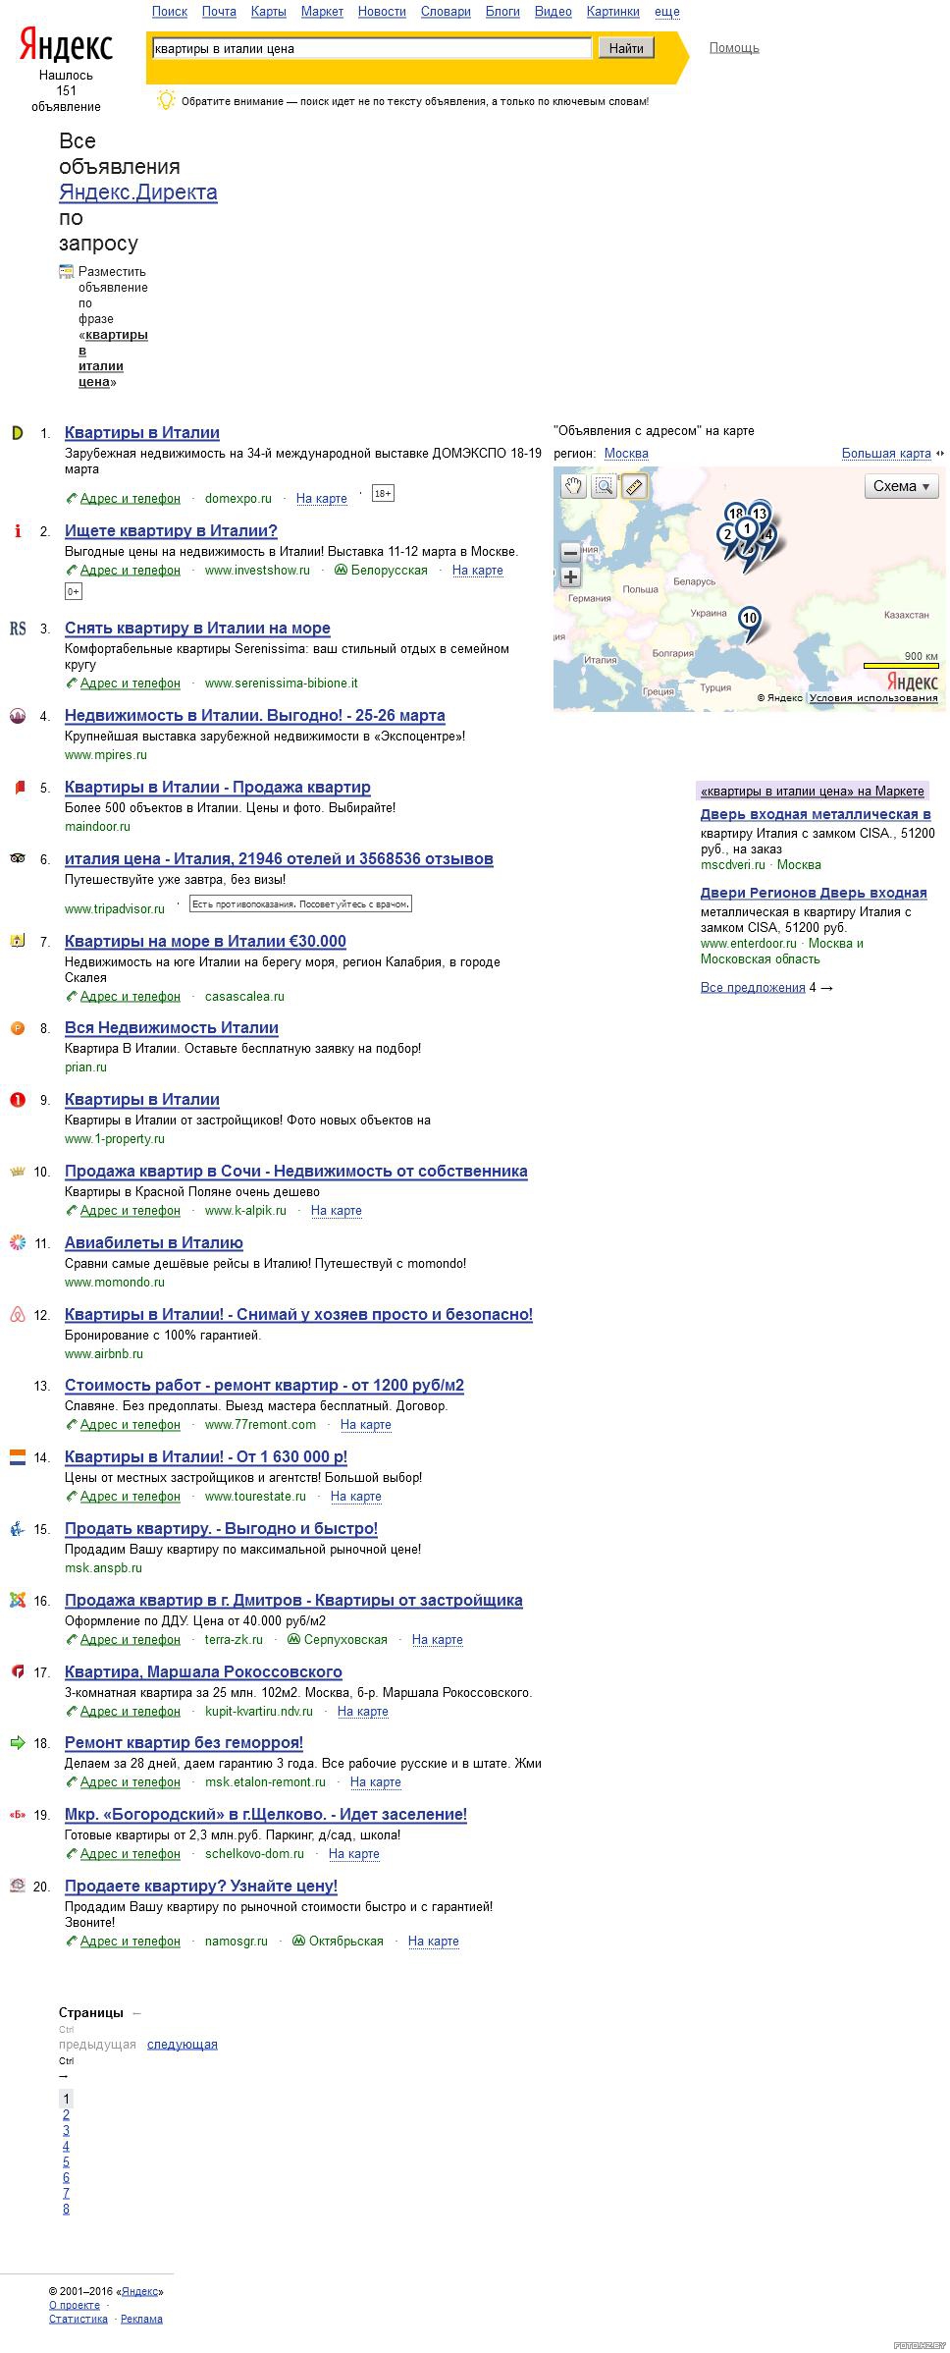Screen dimensions: 950x2353
Task: Click the 0+ age badge under the investshow ad
Action: pyautogui.click(x=74, y=591)
